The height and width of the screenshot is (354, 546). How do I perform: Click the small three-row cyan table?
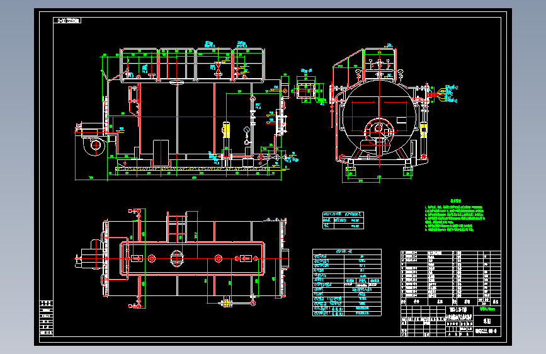tap(343, 220)
